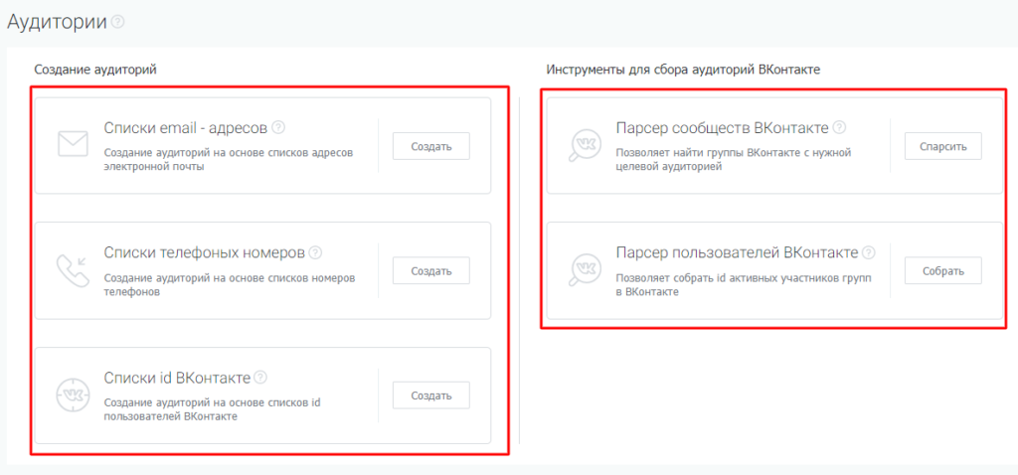Click the VK magnifier icon for user parser
This screenshot has height=475, width=1018.
coord(585,270)
